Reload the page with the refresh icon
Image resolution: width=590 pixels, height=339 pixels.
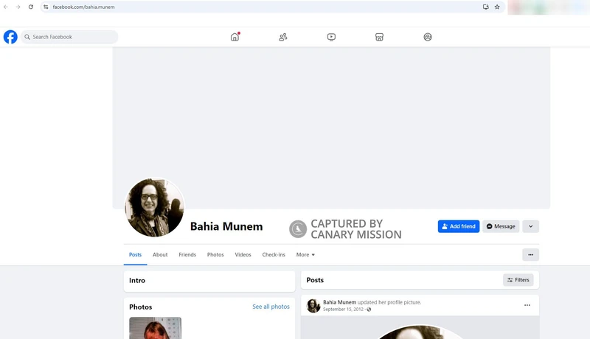(31, 7)
